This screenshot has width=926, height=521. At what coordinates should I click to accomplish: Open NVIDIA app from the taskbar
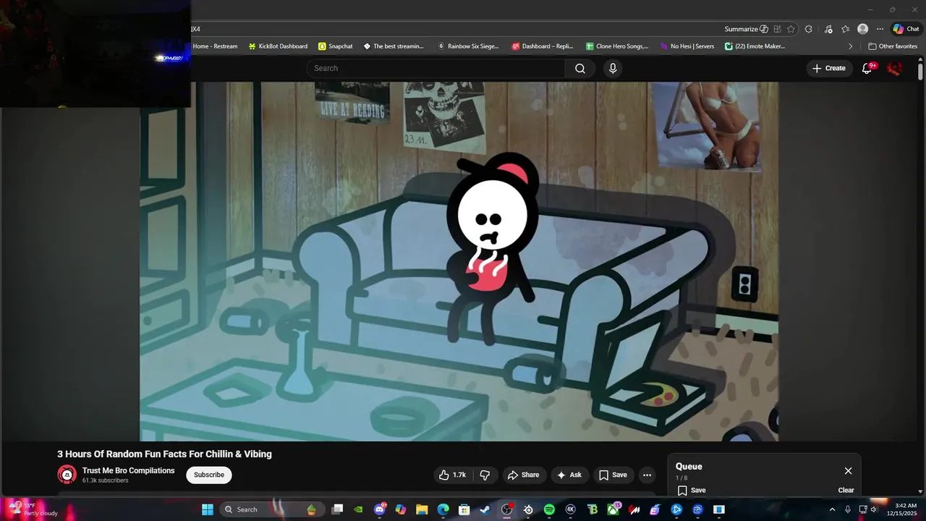coord(358,509)
